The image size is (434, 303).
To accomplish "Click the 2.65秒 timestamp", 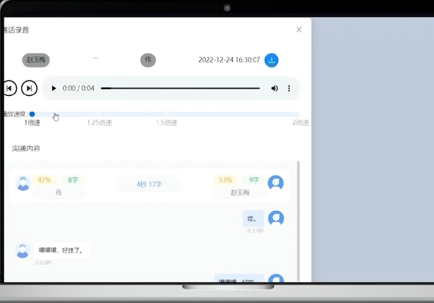I will [x=43, y=263].
